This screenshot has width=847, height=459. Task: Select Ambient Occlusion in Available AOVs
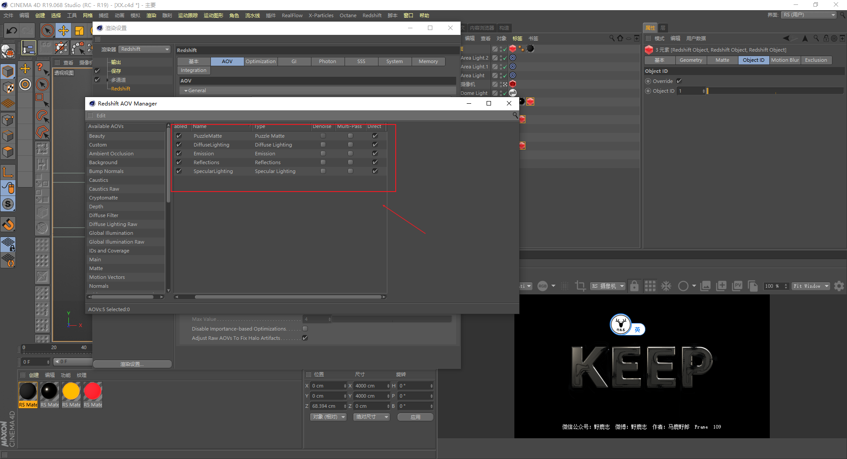(x=126, y=154)
